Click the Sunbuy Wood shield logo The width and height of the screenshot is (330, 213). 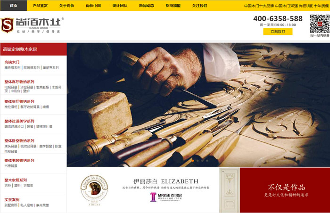pos(7,25)
